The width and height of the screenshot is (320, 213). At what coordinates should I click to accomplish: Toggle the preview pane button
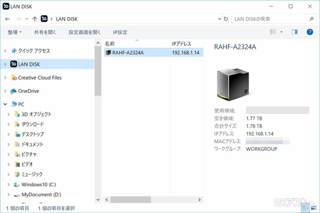294,32
